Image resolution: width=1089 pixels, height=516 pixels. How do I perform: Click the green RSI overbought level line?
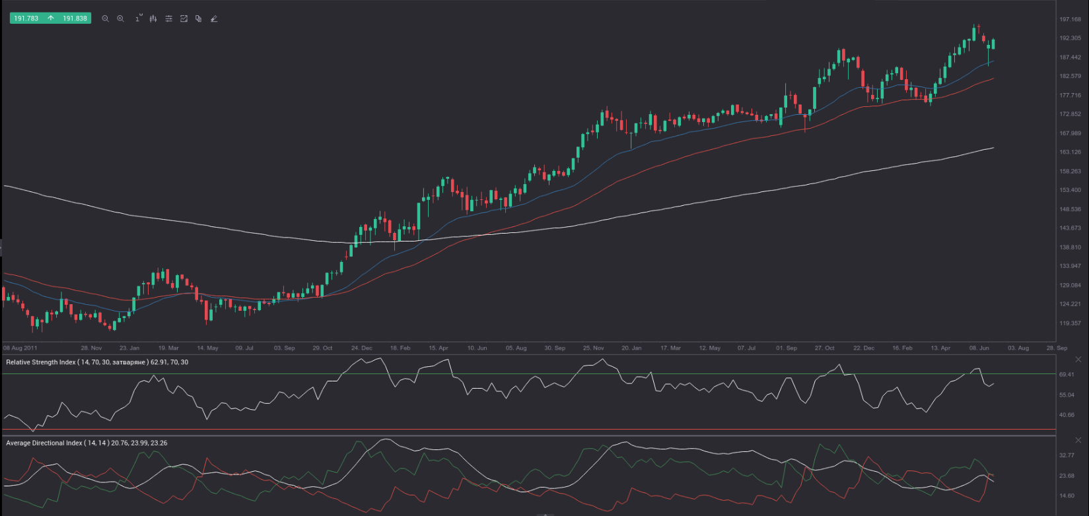click(528, 374)
